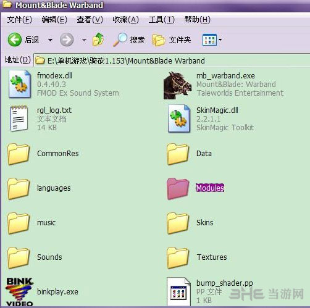This screenshot has width=310, height=308.
Task: Click the bump_shader.pp file name
Action: [225, 283]
